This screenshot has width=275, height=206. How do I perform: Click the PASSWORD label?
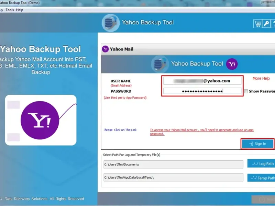(121, 91)
